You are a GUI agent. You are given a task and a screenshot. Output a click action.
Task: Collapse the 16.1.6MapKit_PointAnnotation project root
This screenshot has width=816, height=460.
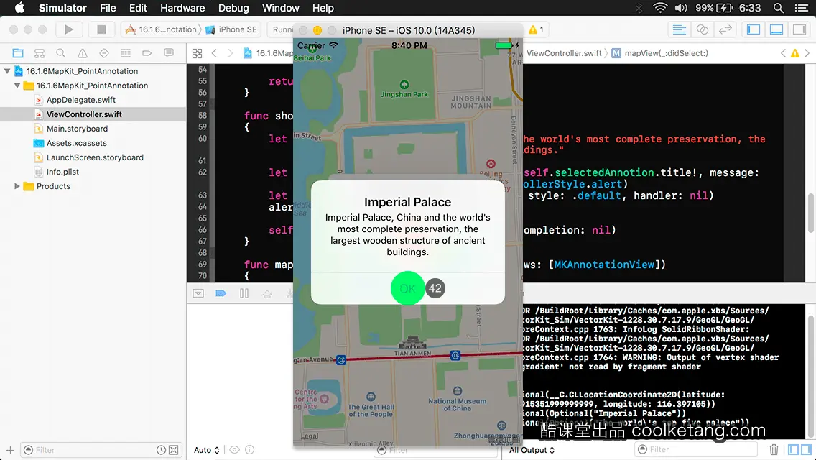tap(7, 71)
